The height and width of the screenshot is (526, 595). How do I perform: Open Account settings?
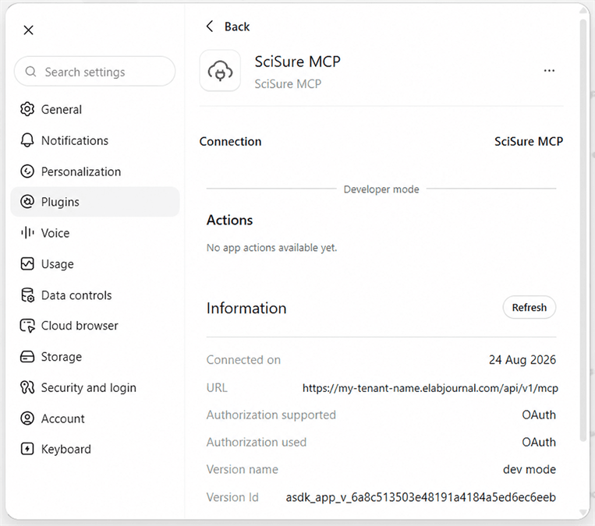94,418
